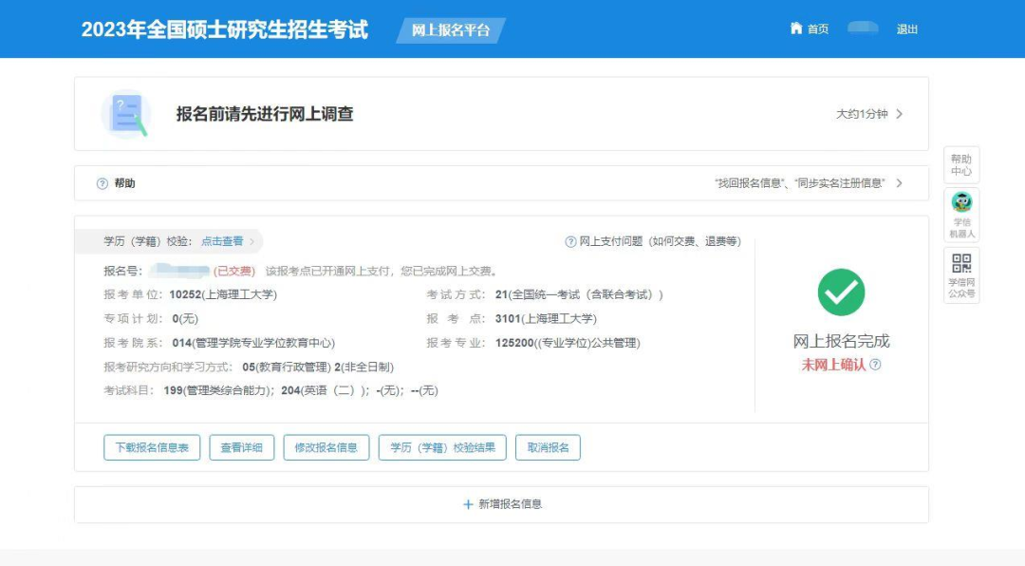The width and height of the screenshot is (1025, 566).
Task: Click the green checkmark completion icon
Action: (841, 292)
